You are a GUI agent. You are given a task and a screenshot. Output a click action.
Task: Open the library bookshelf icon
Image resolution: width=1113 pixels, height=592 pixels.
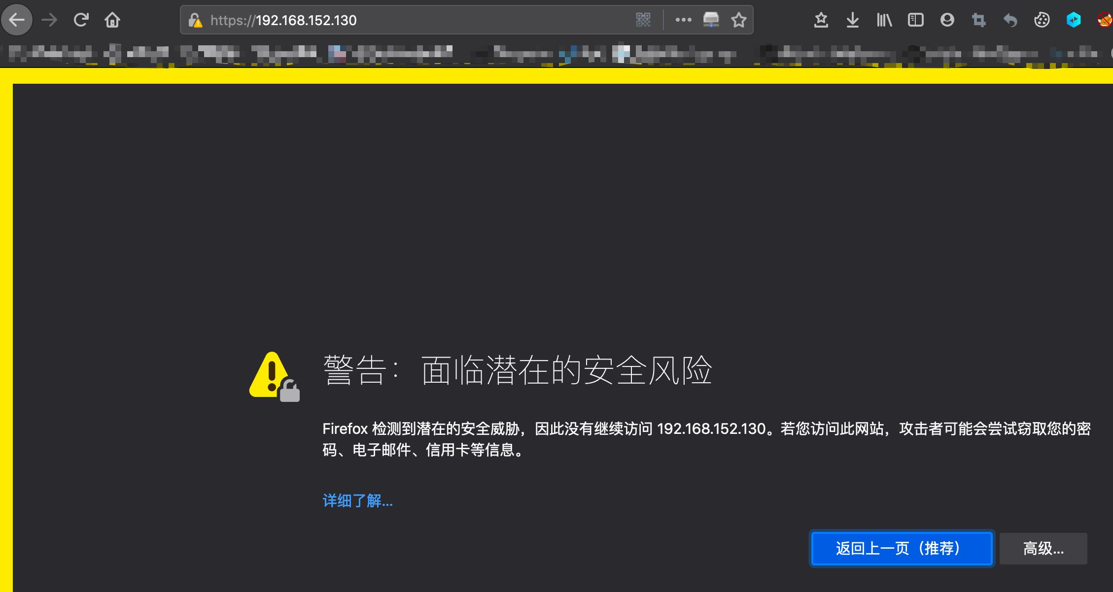[884, 20]
